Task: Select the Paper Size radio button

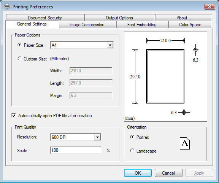Action: click(x=19, y=45)
